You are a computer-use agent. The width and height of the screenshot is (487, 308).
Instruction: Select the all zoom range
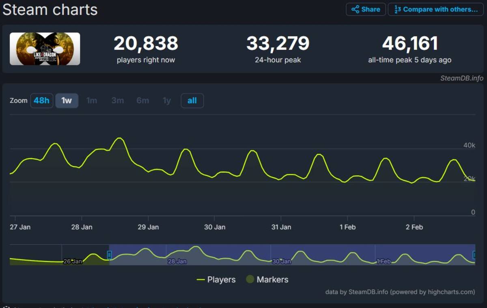192,101
